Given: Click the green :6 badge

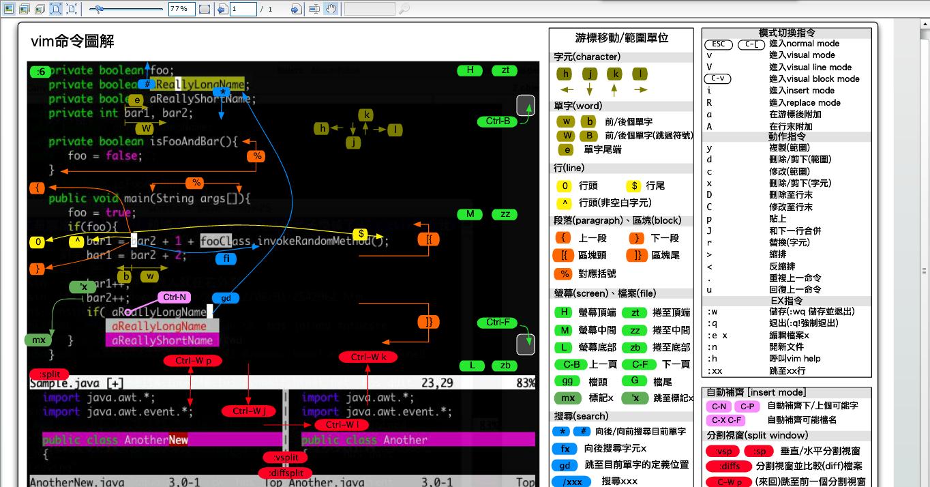Looking at the screenshot, I should (40, 72).
